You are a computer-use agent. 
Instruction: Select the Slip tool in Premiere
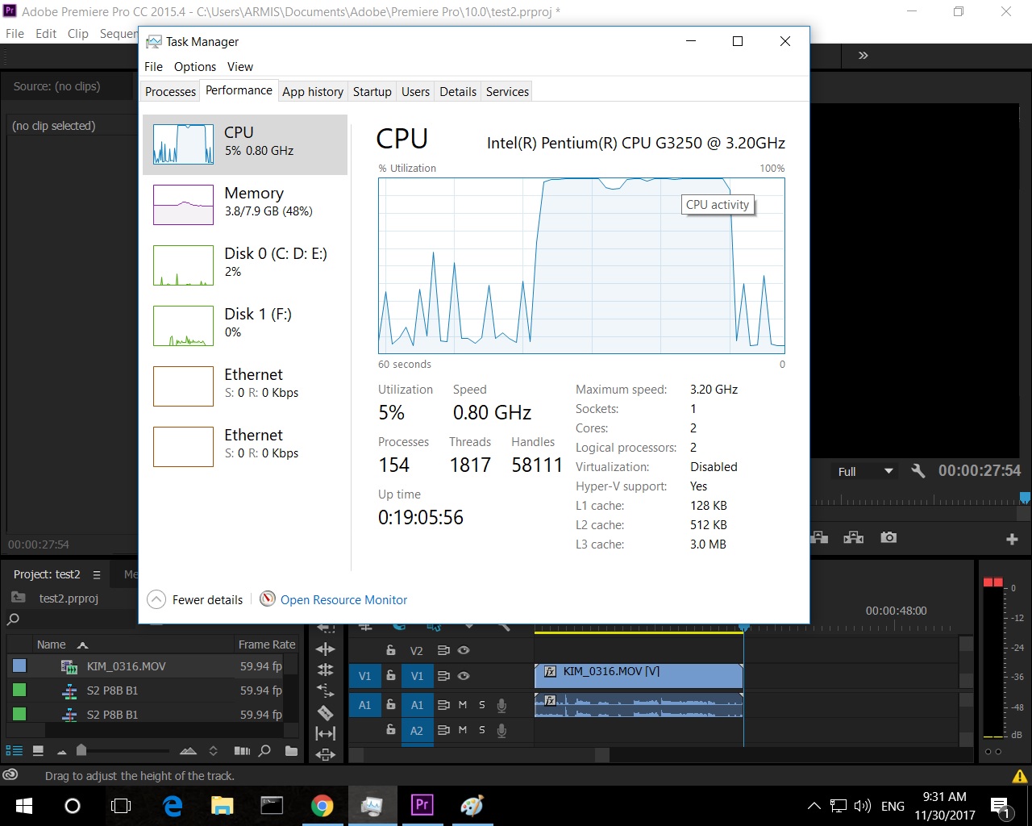[x=326, y=733]
